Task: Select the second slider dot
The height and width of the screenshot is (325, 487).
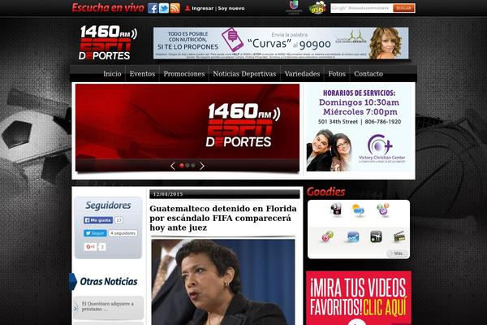Action: point(187,166)
